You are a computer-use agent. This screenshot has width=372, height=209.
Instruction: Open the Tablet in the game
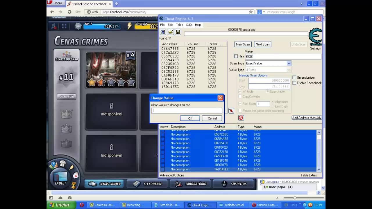(60, 178)
